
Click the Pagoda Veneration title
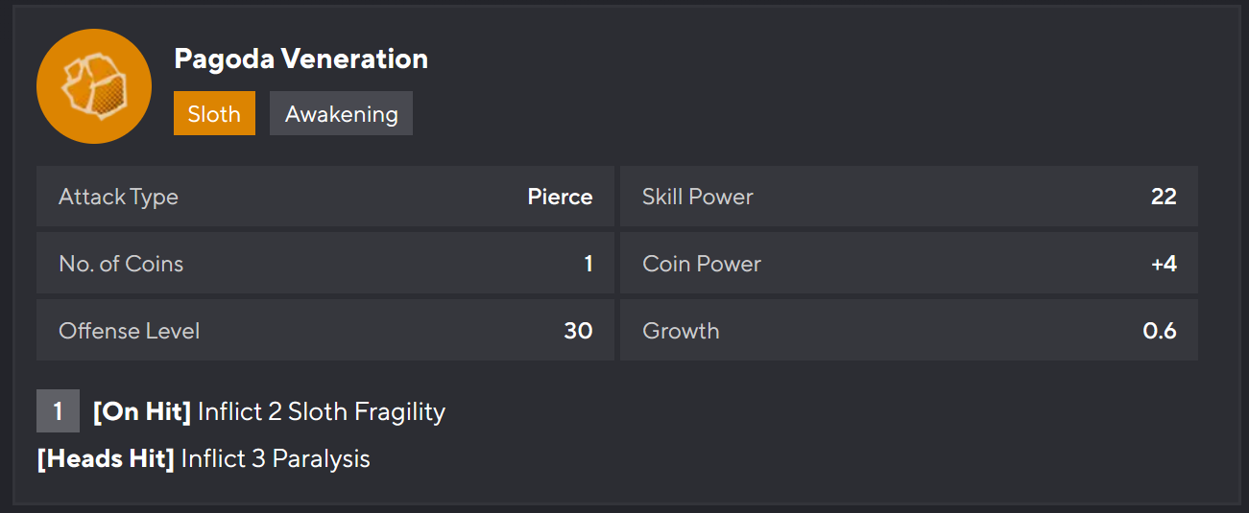(300, 59)
